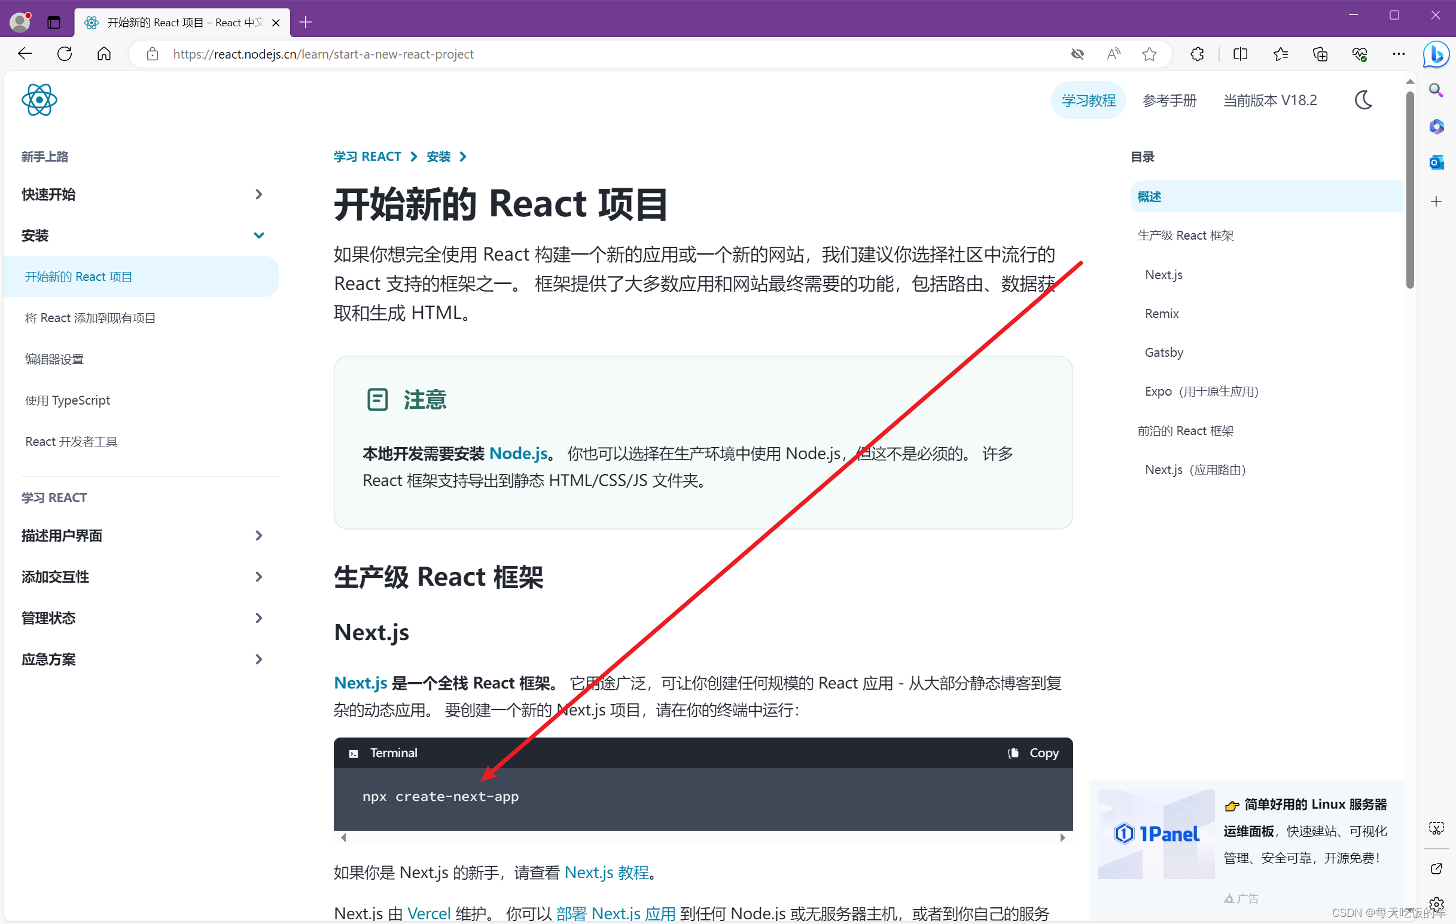The height and width of the screenshot is (924, 1456).
Task: Open the browser home page
Action: (104, 54)
